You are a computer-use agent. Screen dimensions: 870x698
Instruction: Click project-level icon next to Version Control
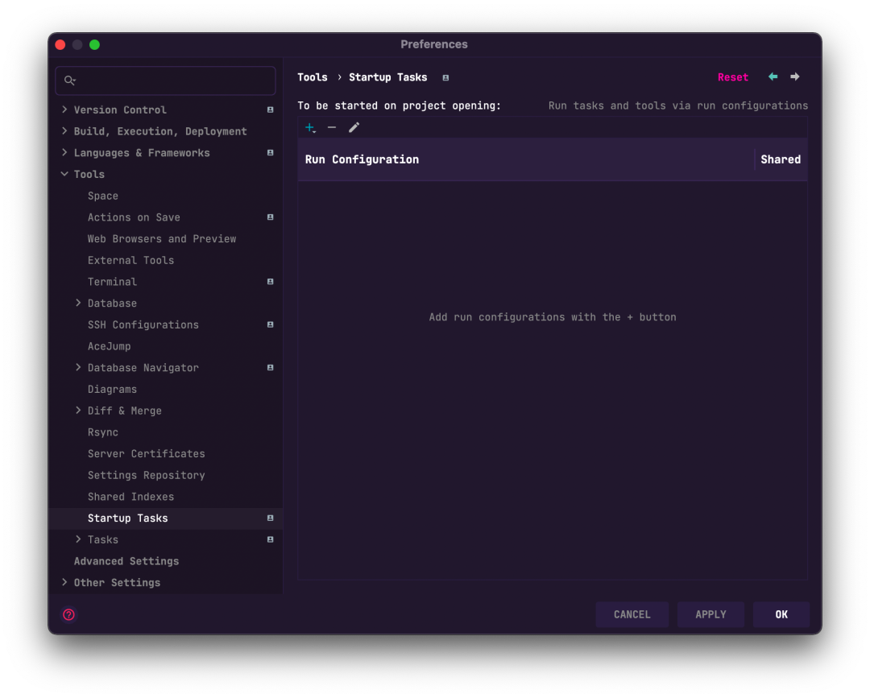(270, 109)
